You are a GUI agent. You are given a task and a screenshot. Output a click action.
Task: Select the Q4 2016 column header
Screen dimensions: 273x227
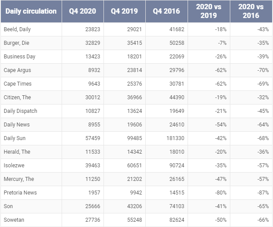click(166, 11)
